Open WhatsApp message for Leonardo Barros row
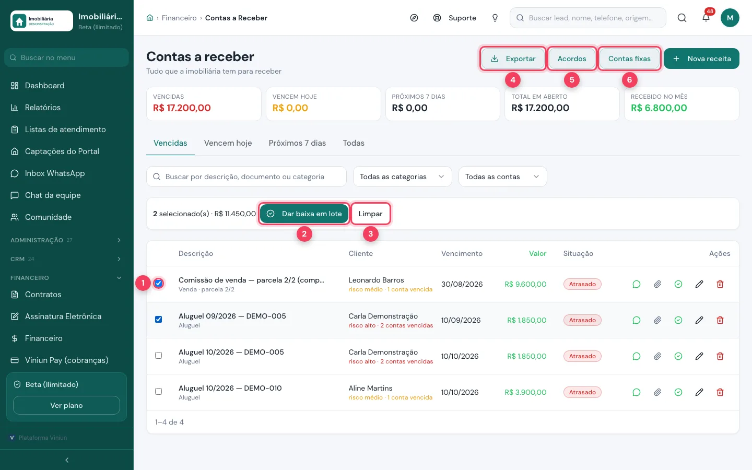The image size is (752, 470). pyautogui.click(x=636, y=284)
